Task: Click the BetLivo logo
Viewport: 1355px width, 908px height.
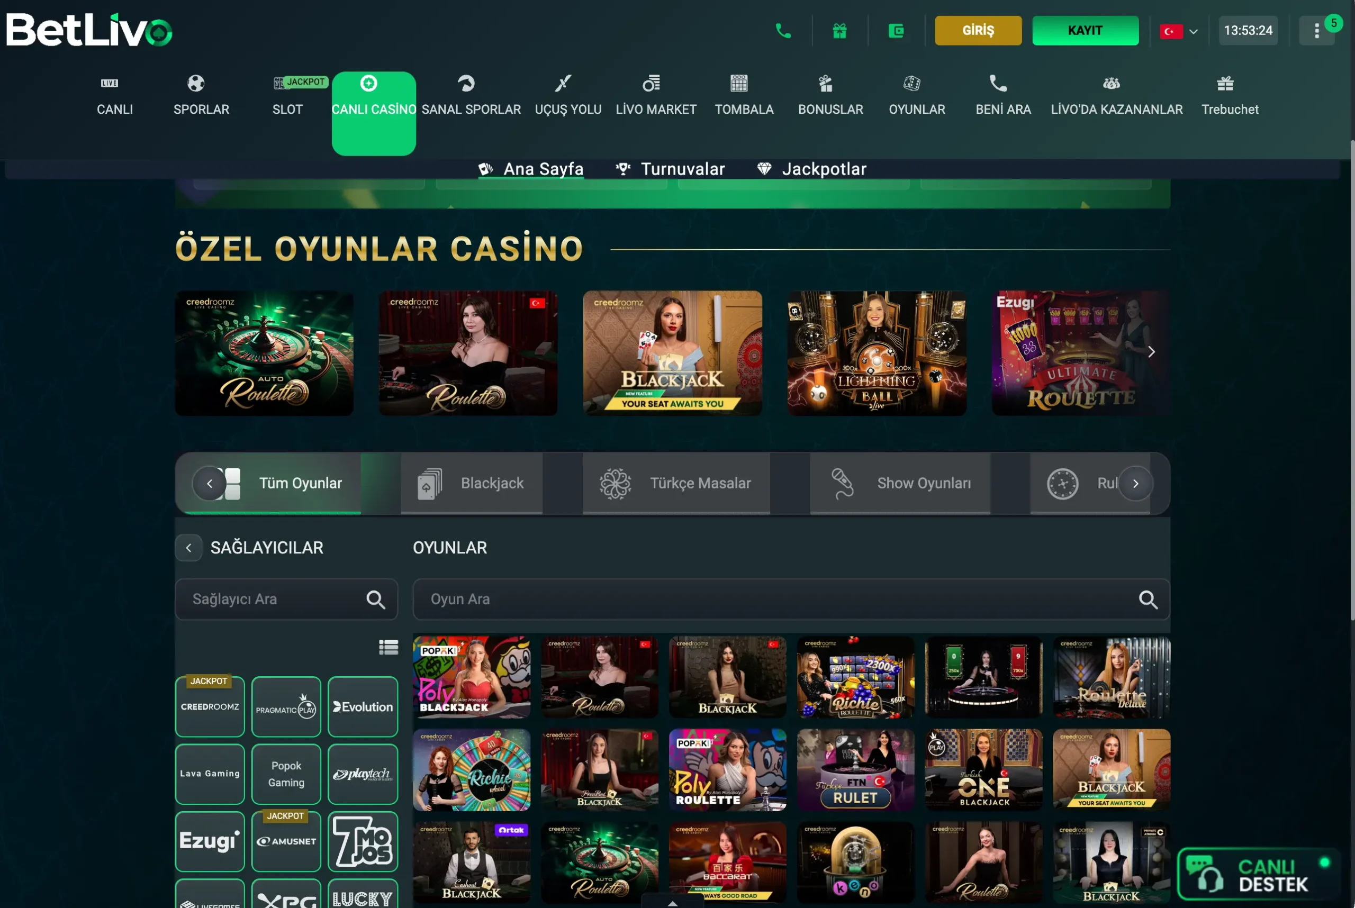Action: (x=89, y=30)
